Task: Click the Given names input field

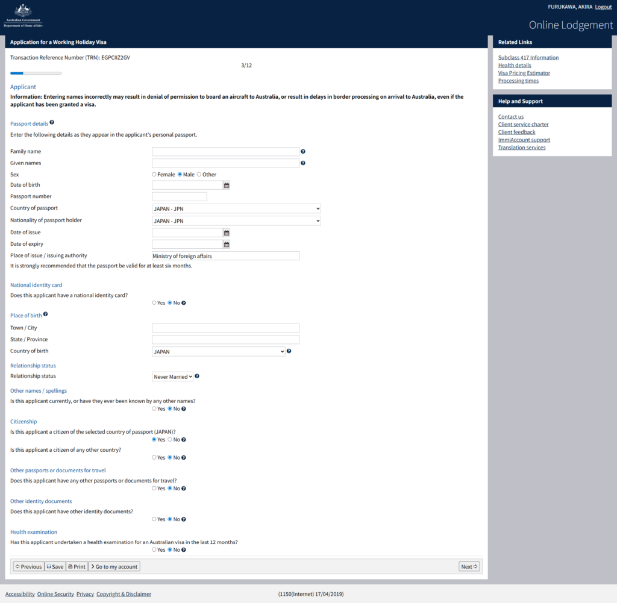Action: 225,163
